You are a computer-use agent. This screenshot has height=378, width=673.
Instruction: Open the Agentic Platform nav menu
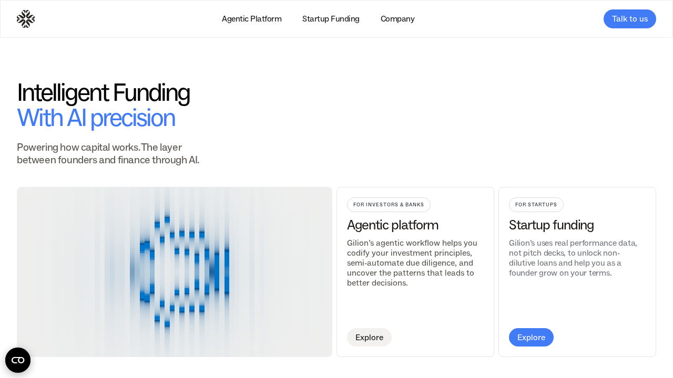pyautogui.click(x=251, y=19)
